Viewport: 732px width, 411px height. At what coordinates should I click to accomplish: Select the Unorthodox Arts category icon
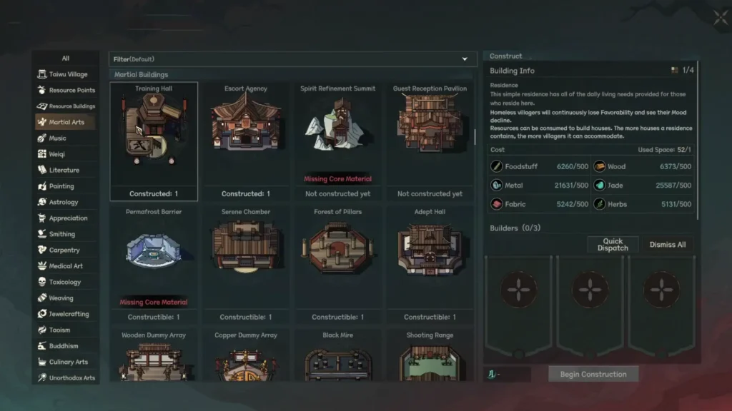tap(42, 377)
